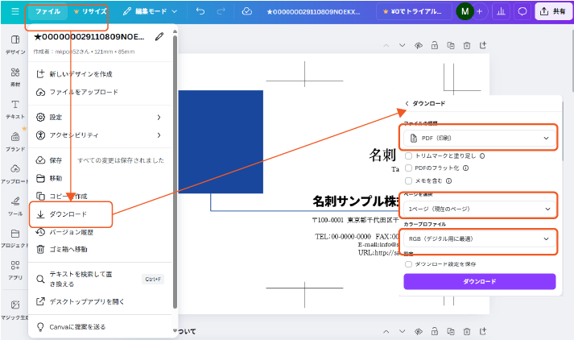Select コピーを作成 in the file menu
Screen dimensions: 574x340
[x=100, y=197]
